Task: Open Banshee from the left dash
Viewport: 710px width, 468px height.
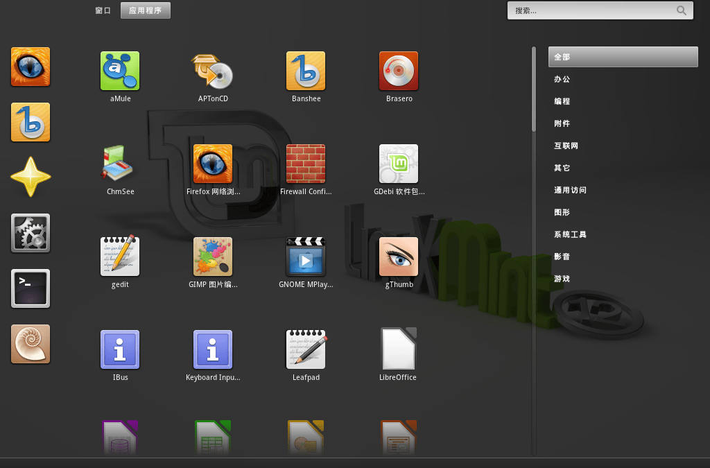Action: 31,122
